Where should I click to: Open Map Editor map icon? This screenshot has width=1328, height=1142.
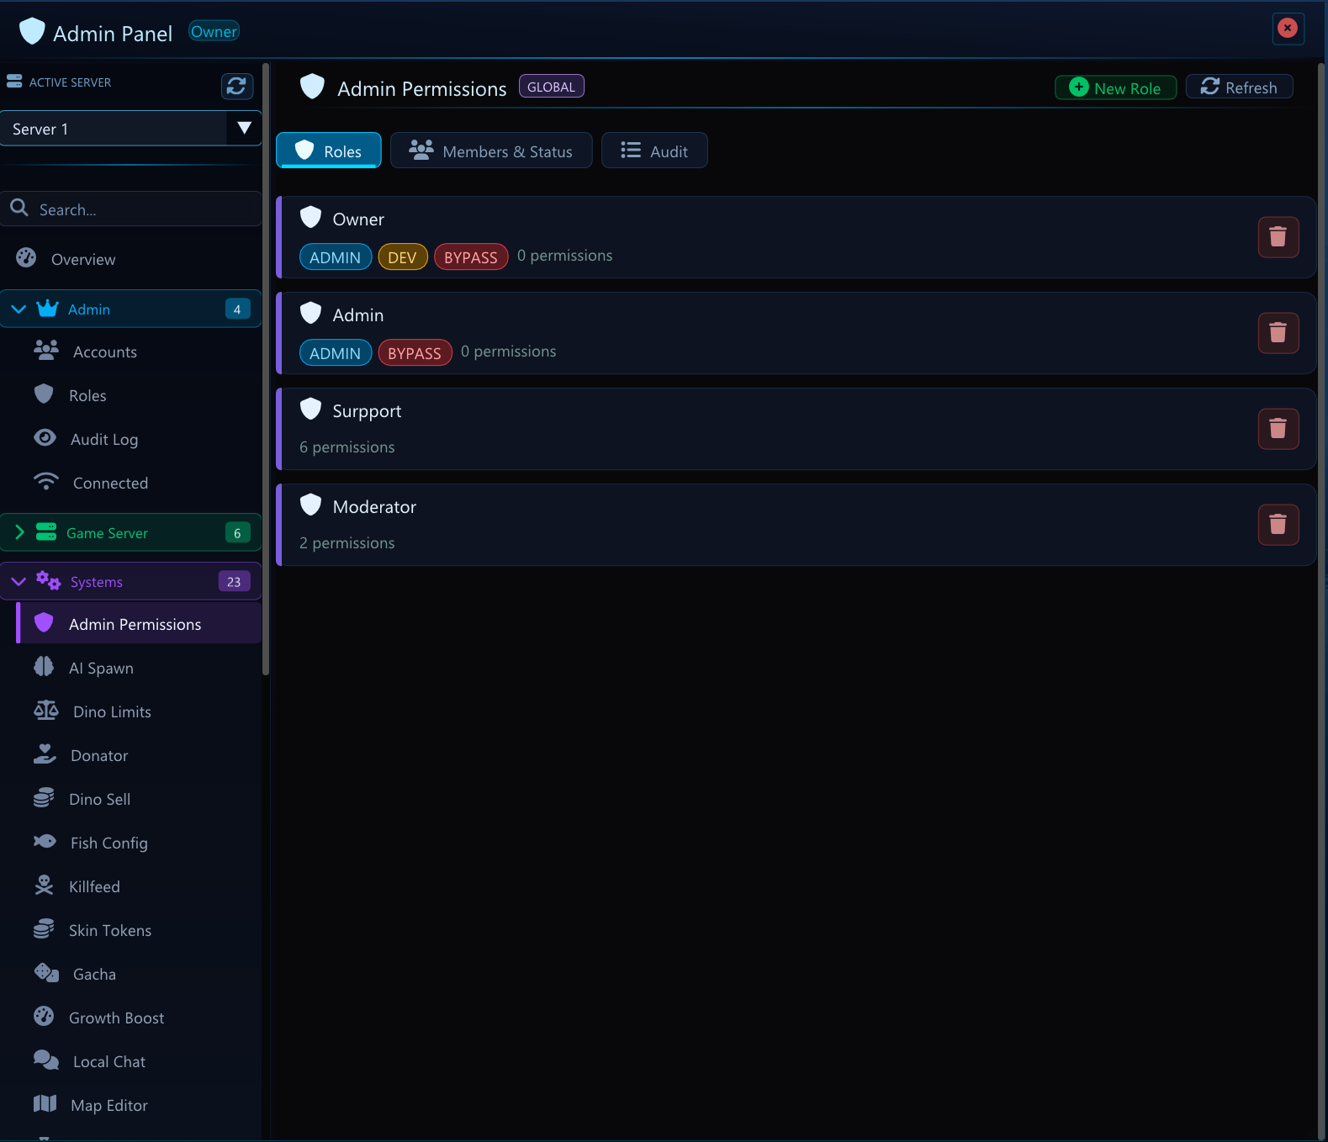(45, 1104)
